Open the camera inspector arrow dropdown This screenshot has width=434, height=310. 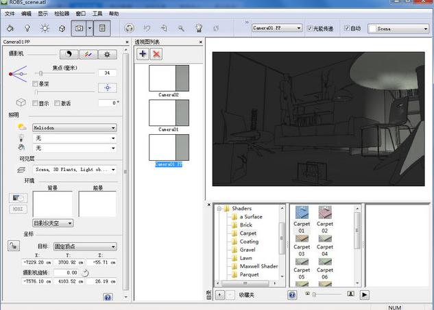pos(90,28)
